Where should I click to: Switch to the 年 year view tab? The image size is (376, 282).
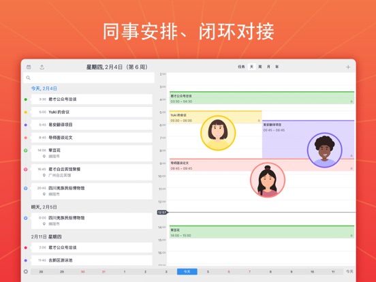277,67
